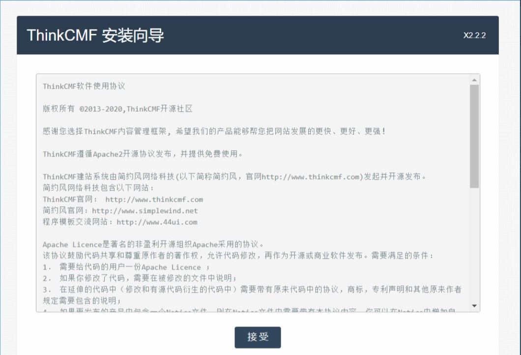Click the http://www.44ui.com URL text
This screenshot has width=521, height=355.
[x=157, y=222]
